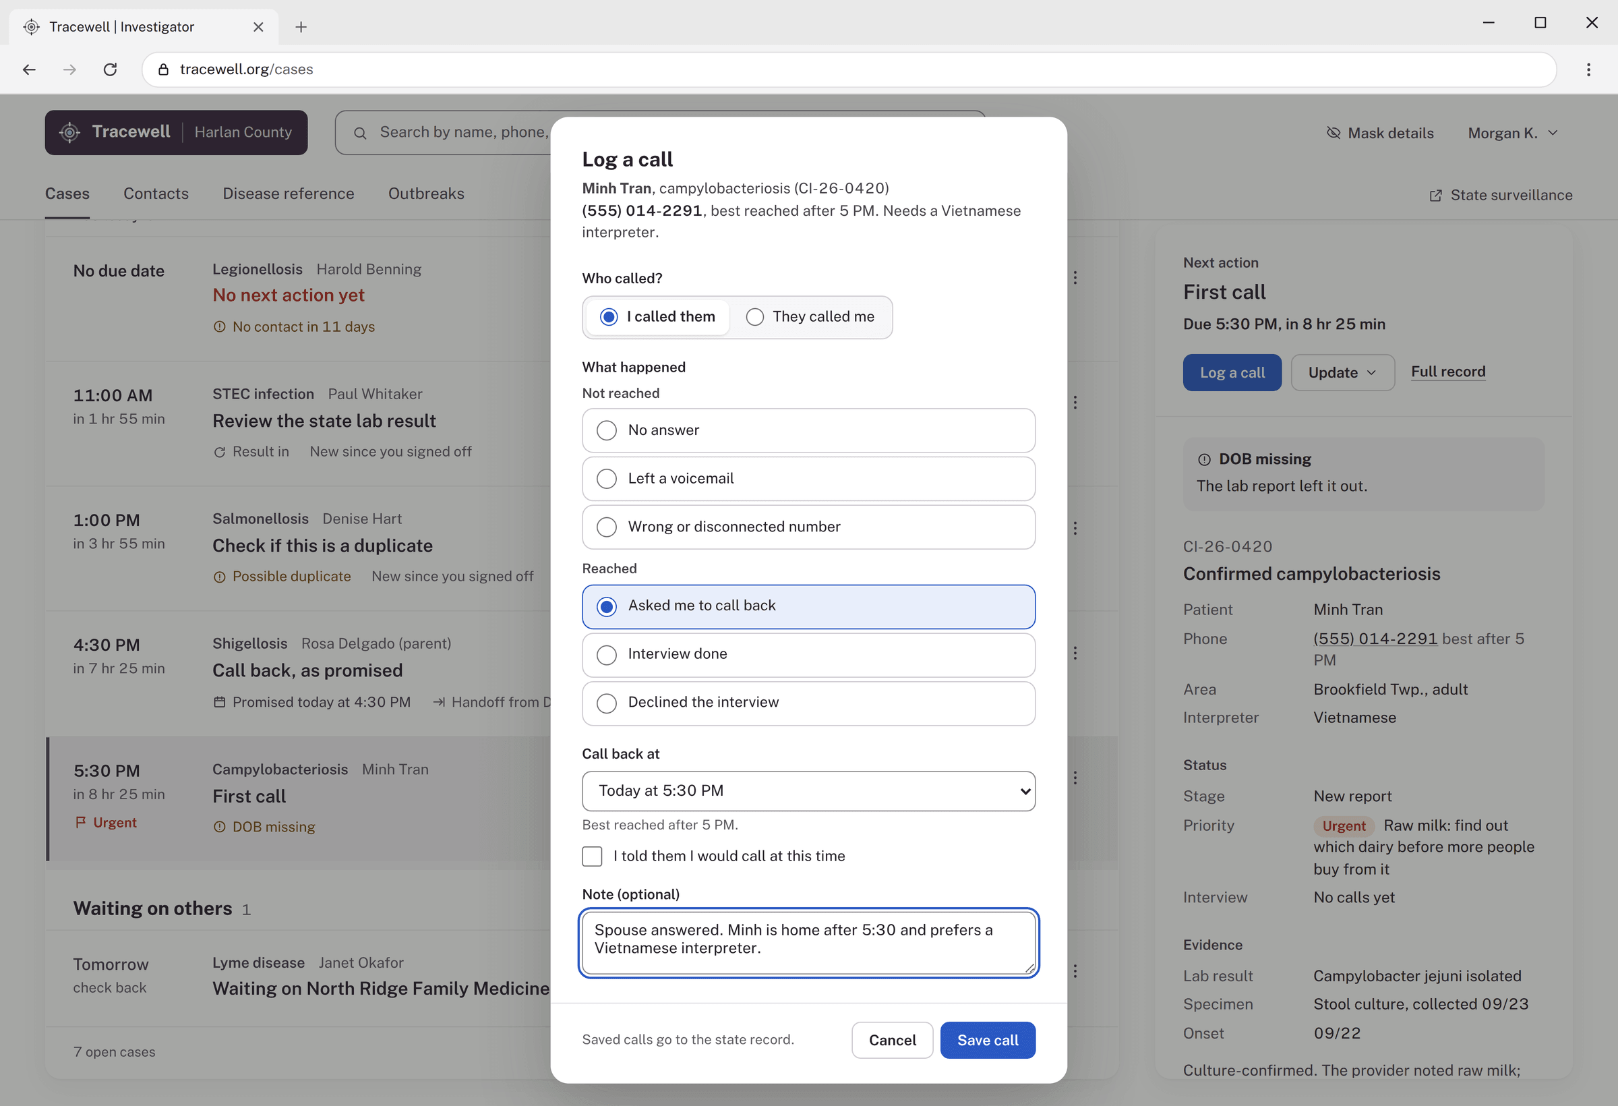Select the 'I called them' option
Screen dimensions: 1618x1106
click(657, 317)
